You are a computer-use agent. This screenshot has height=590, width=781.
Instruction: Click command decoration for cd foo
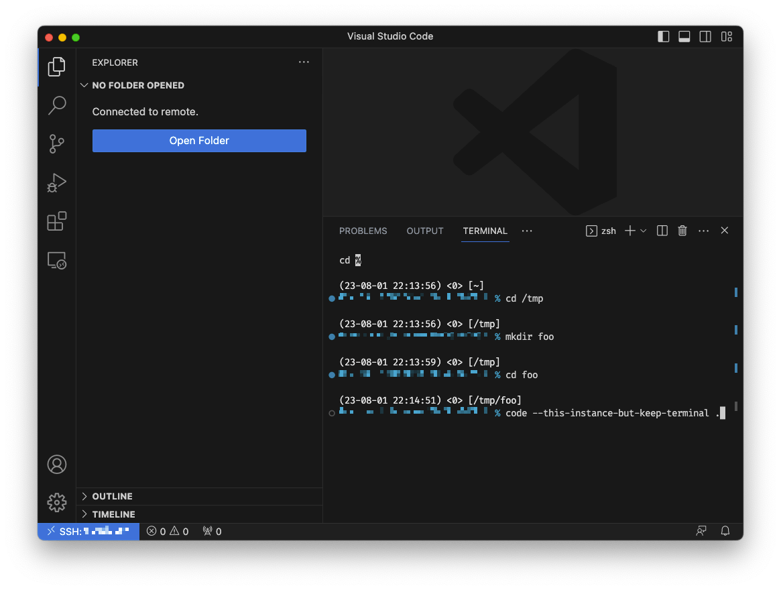pyautogui.click(x=332, y=375)
